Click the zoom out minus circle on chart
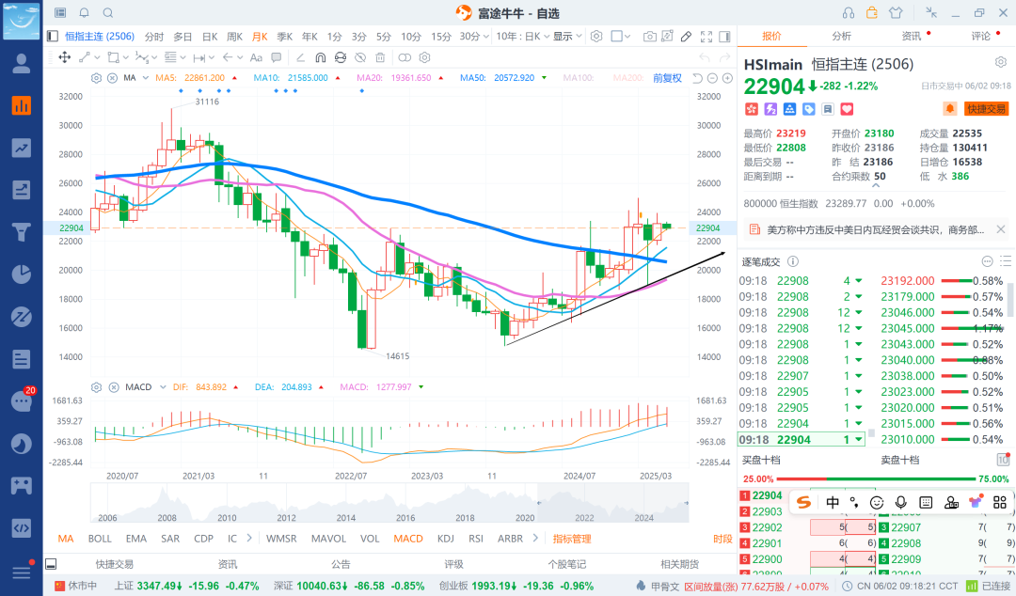 pos(712,78)
